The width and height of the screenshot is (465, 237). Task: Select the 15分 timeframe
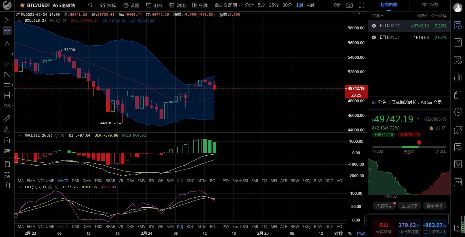coord(274,5)
